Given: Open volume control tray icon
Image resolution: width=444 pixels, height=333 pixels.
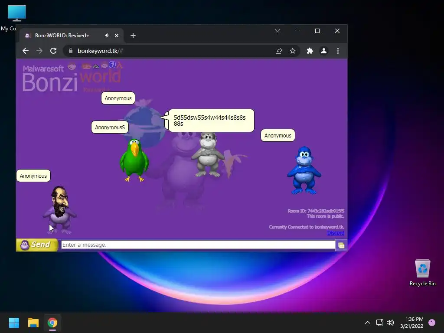Looking at the screenshot, I should tap(390, 323).
